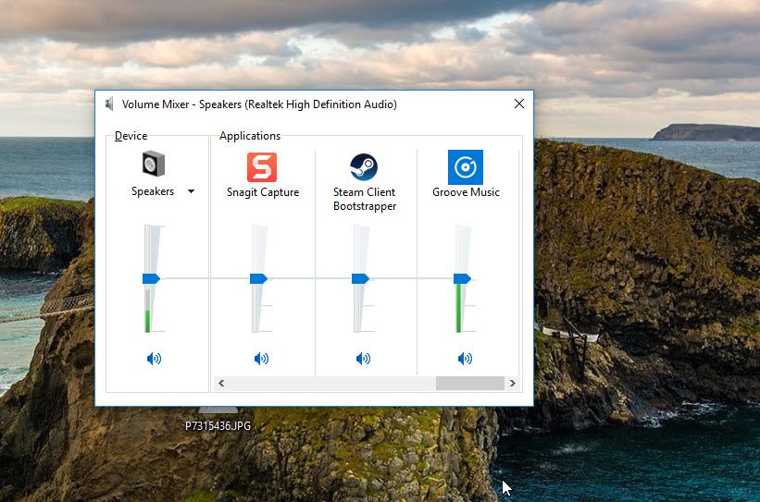Open the Speakers device icon properties
760x502 pixels.
click(x=153, y=165)
